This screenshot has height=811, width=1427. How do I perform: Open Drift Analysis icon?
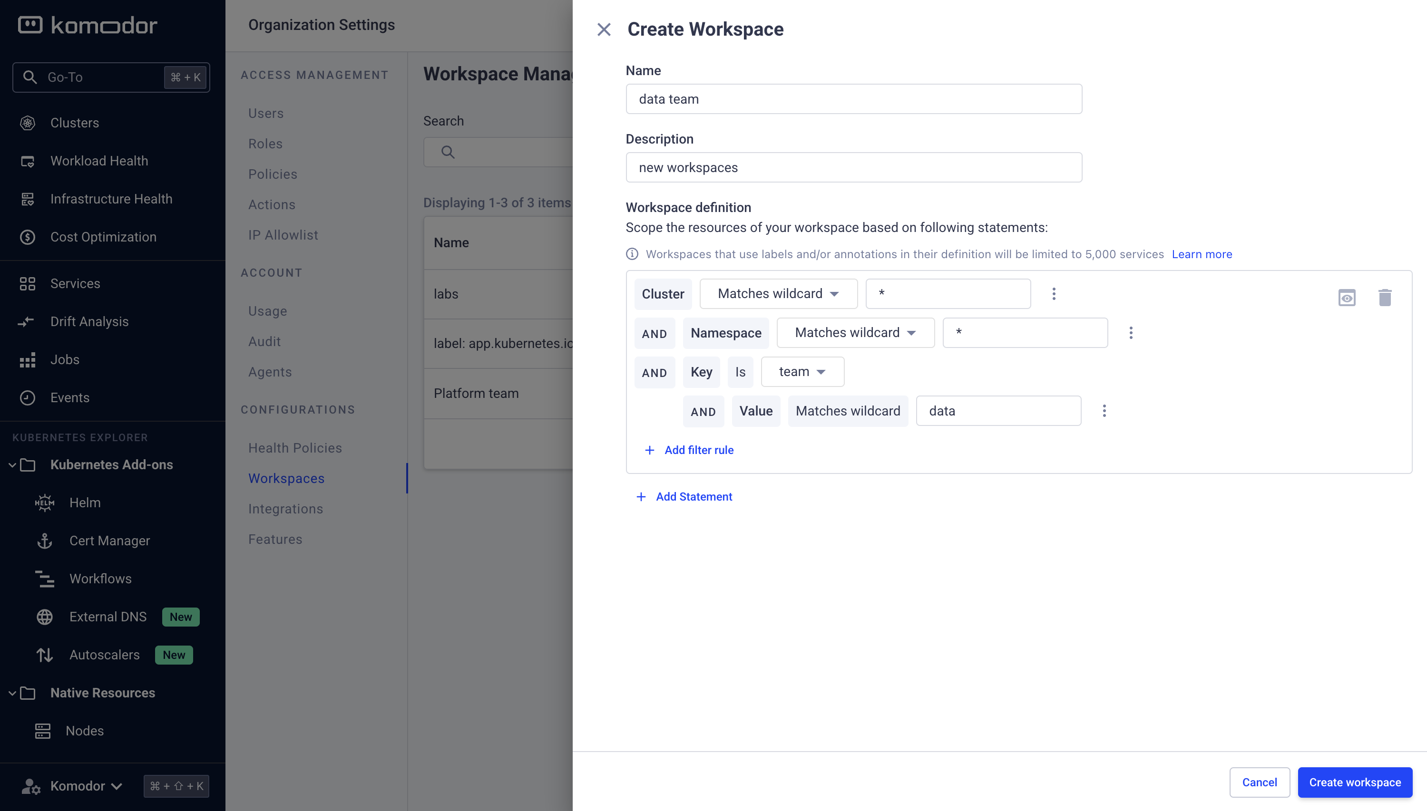pyautogui.click(x=26, y=321)
